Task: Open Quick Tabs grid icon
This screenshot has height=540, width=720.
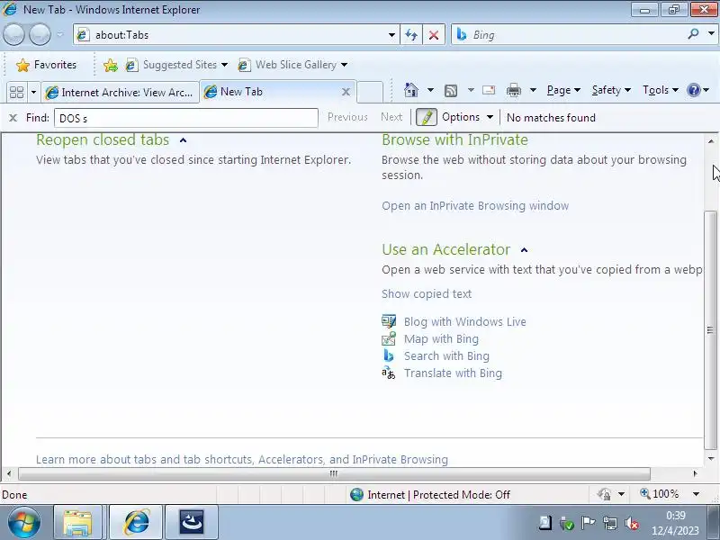Action: [x=16, y=93]
